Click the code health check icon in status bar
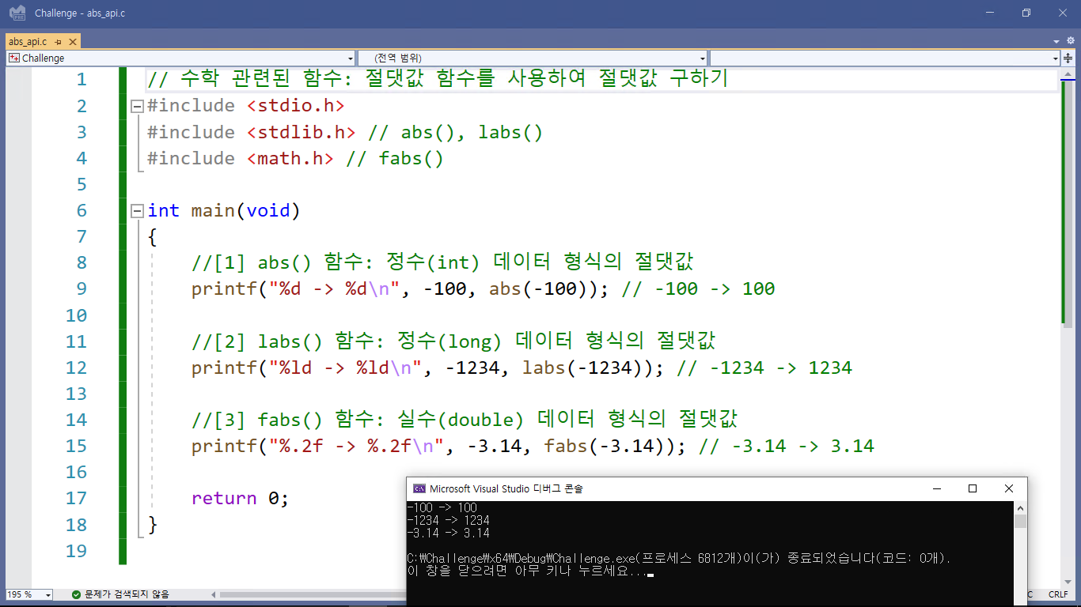Image resolution: width=1081 pixels, height=607 pixels. point(75,594)
